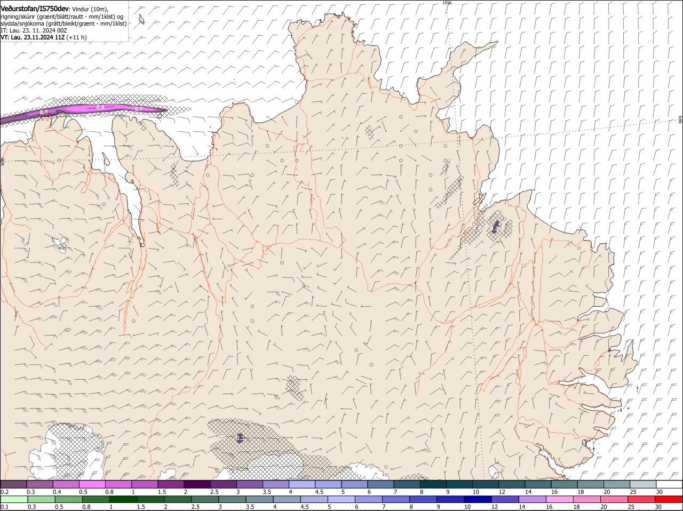Image resolution: width=683 pixels, height=511 pixels.
Task: Bottom legend row: dark green swatch between 1 and 1.5
Action: point(122,499)
